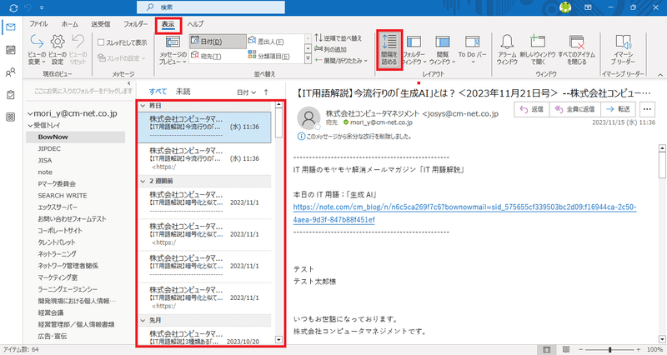Switch to Normal view icon in status bar
This screenshot has width=667, height=355.
tap(547, 349)
